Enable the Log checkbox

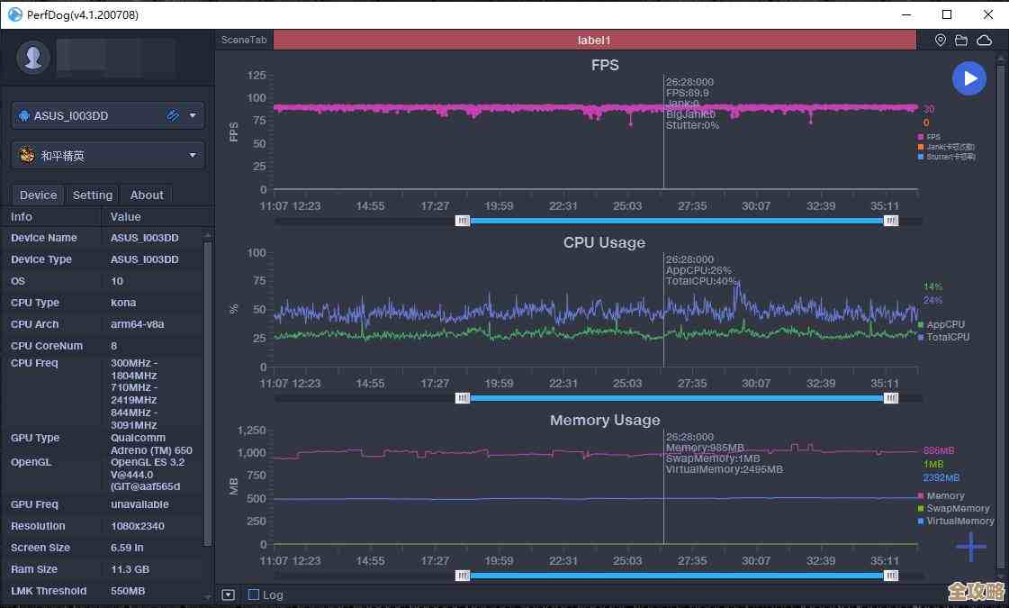click(x=254, y=594)
